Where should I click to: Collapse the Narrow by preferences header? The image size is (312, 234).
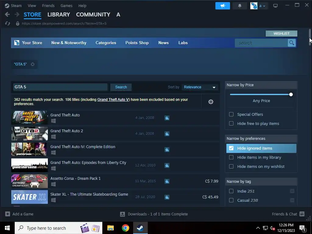pyautogui.click(x=261, y=139)
